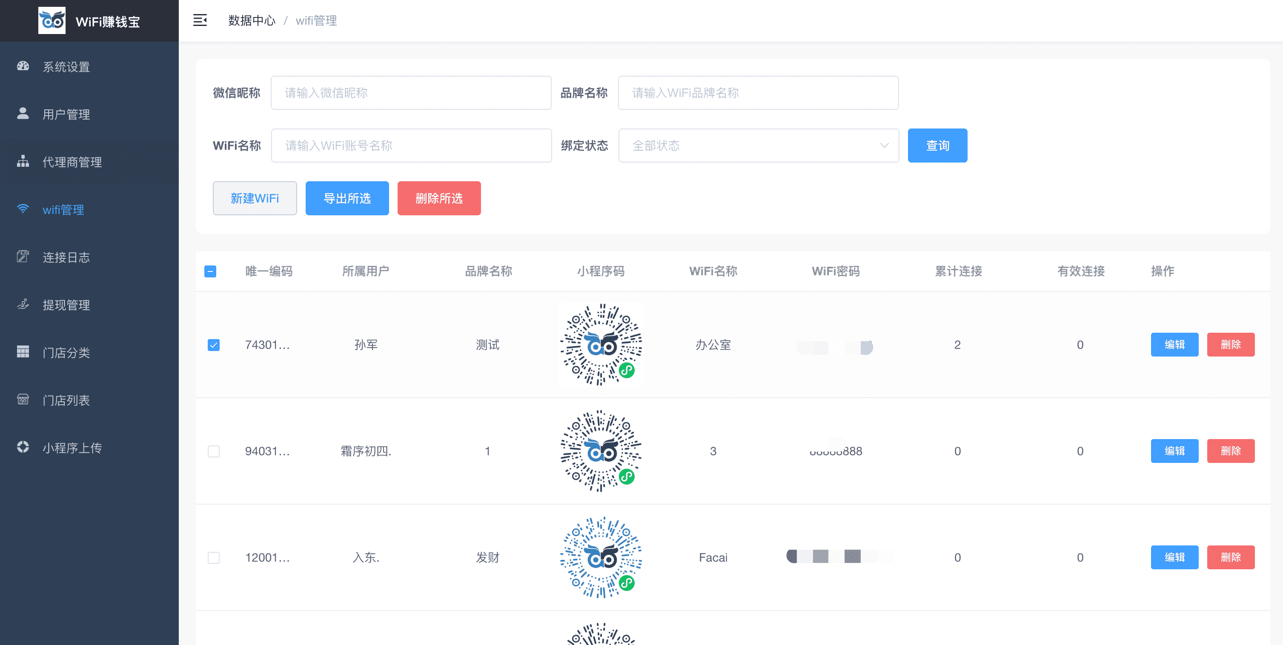Click the 提现管理 hand-coin icon

[23, 304]
